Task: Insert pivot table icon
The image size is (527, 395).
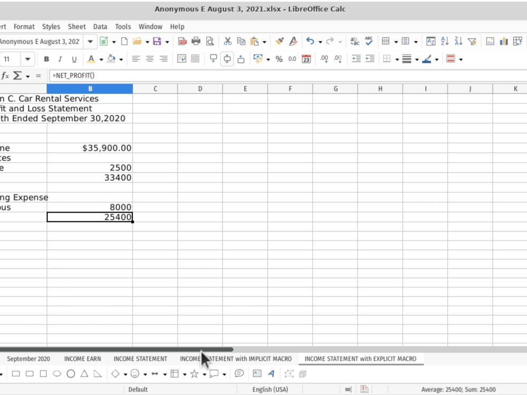Action: (x=518, y=42)
